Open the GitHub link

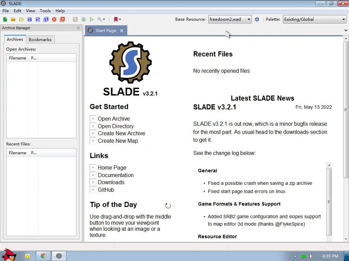(106, 190)
